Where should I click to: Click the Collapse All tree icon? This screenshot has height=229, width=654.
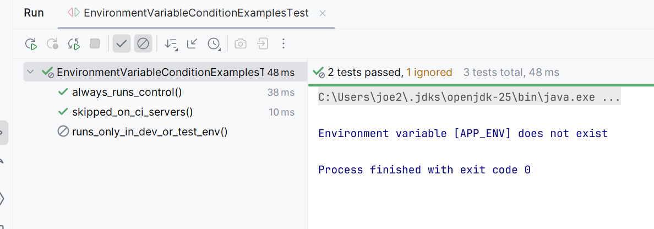pos(192,43)
